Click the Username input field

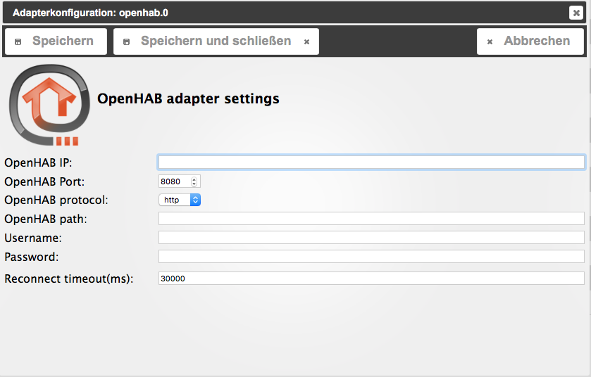tap(371, 238)
